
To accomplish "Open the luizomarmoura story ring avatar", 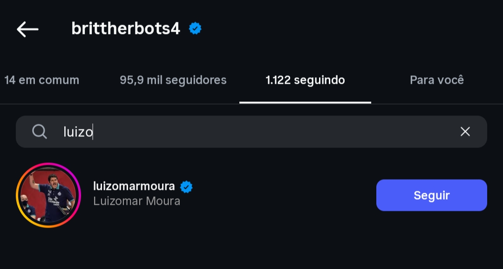I will (48, 195).
